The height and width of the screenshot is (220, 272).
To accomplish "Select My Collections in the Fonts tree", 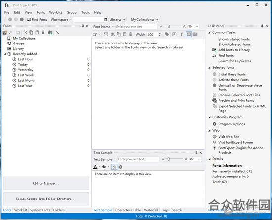I will coord(24,38).
